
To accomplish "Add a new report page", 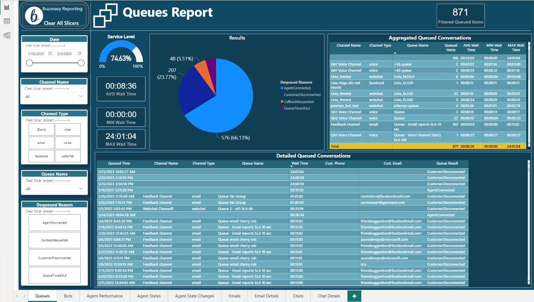I will pos(354,296).
